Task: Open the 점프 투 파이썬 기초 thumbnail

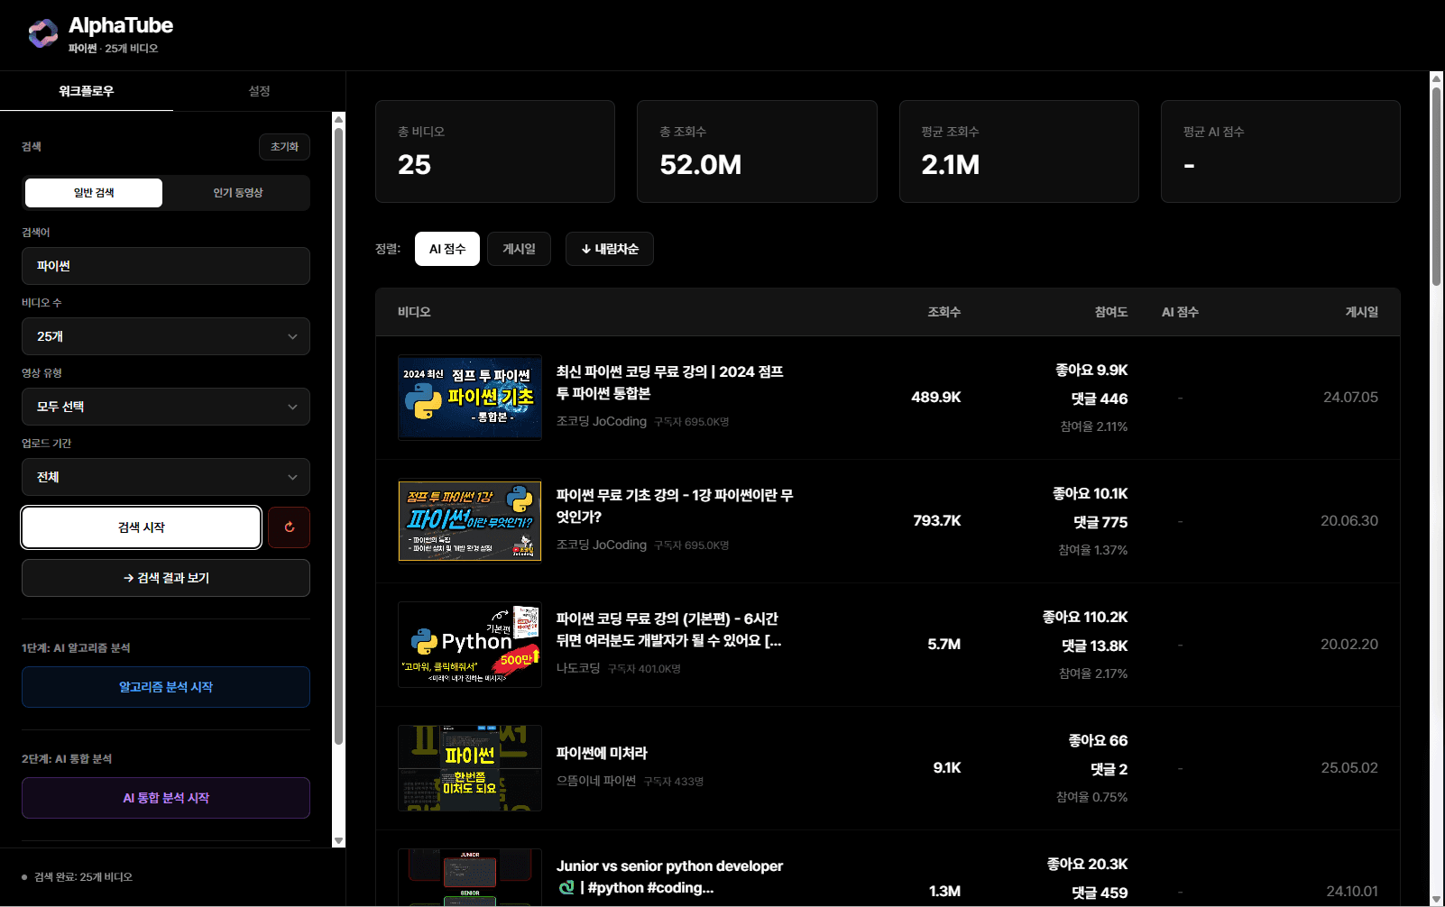Action: click(x=470, y=398)
